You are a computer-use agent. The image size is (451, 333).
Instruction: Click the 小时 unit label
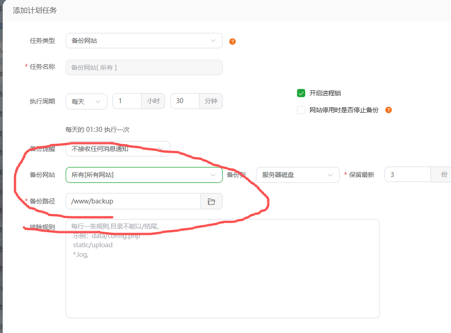pyautogui.click(x=153, y=101)
